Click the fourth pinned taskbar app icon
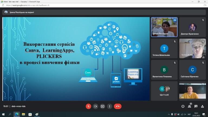This screenshot has height=117, width=208. pos(37,114)
